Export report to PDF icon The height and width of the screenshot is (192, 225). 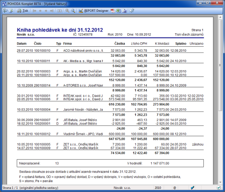(112, 11)
